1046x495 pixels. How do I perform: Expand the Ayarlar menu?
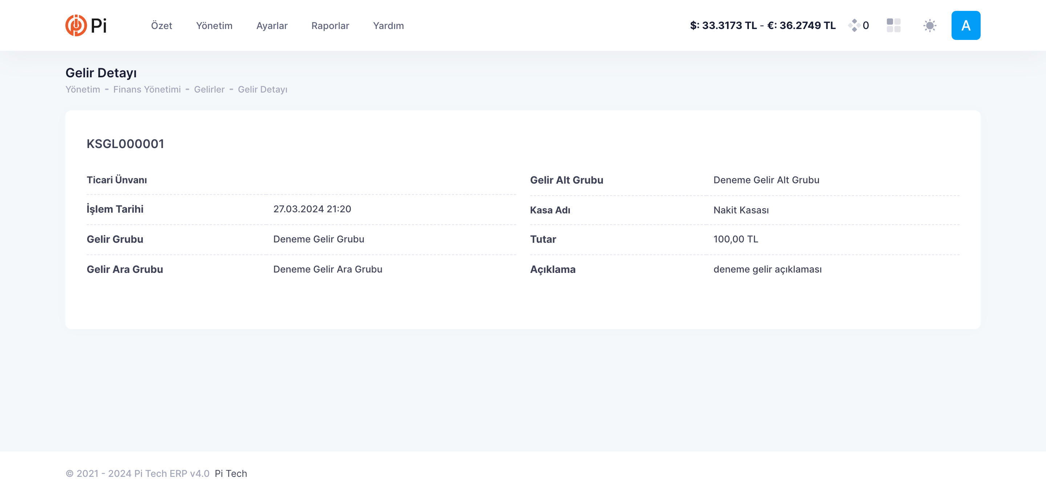(x=272, y=25)
